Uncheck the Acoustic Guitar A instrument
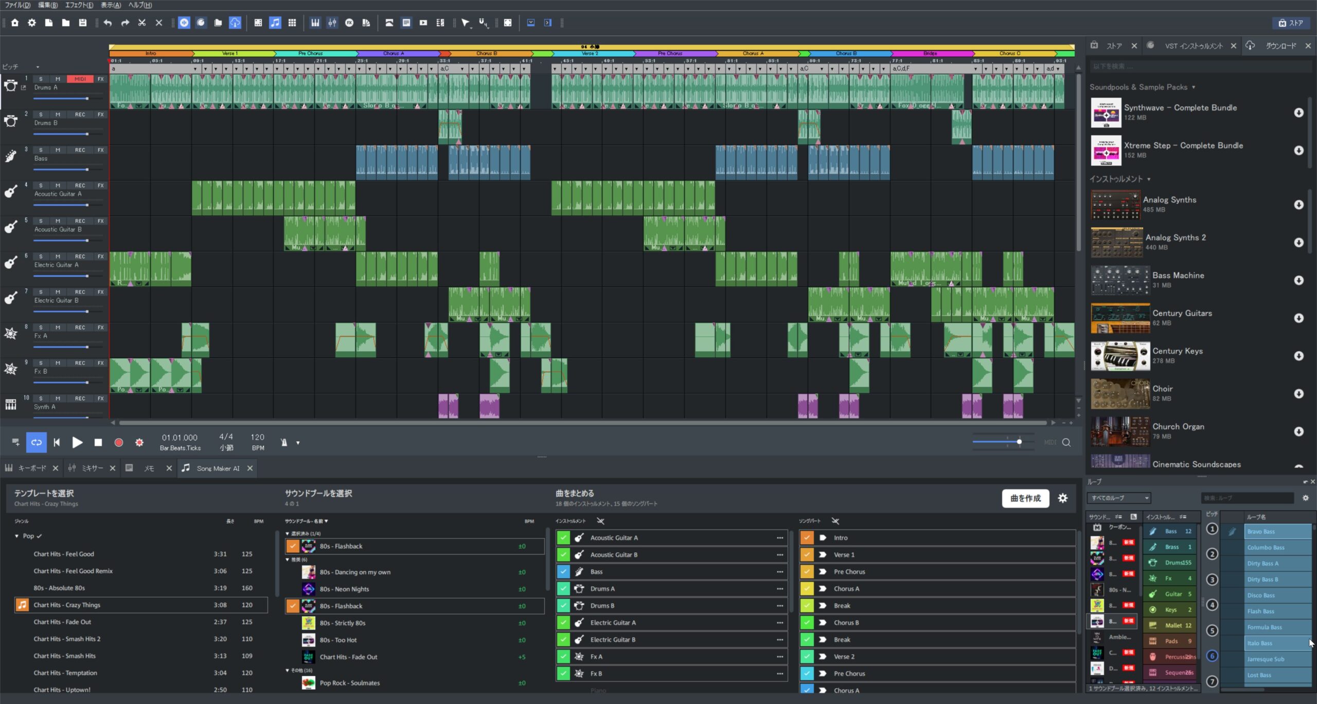 (563, 537)
